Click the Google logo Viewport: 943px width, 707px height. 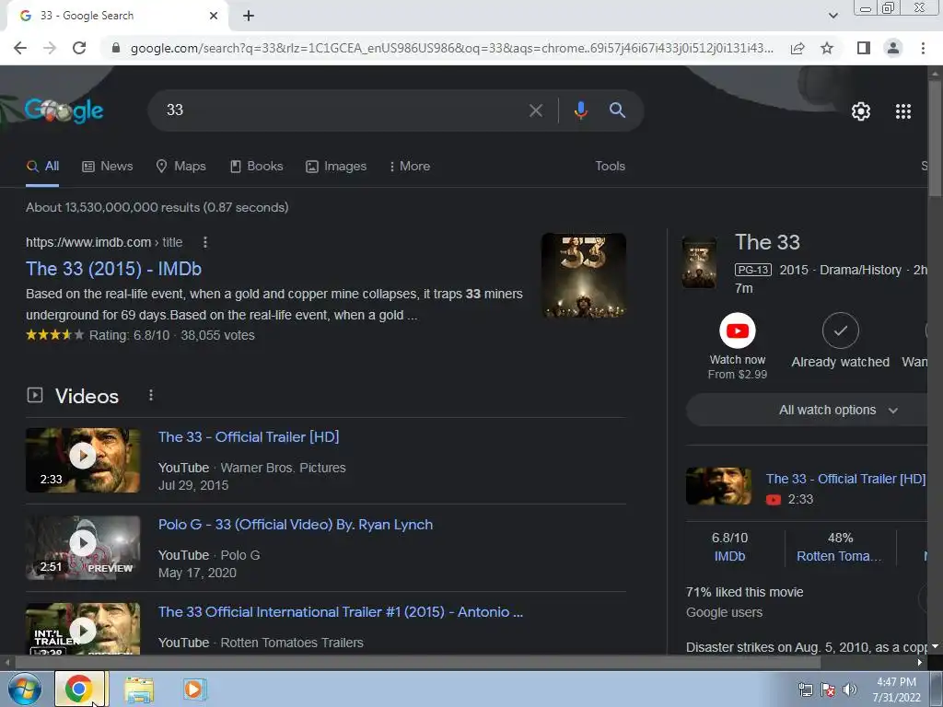pyautogui.click(x=64, y=110)
